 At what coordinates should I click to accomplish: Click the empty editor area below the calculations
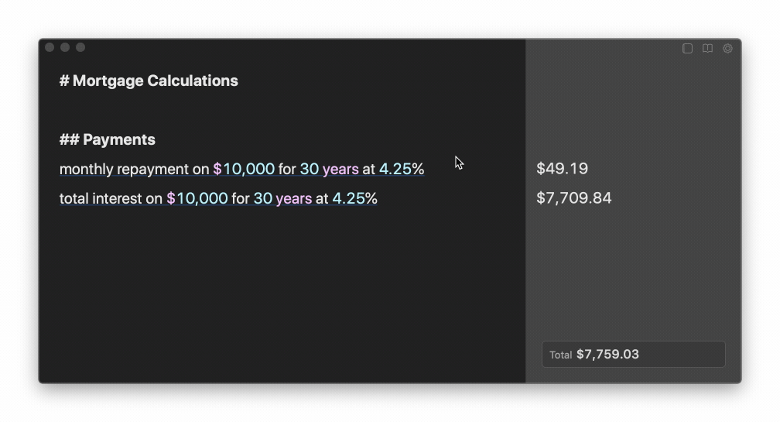282,293
